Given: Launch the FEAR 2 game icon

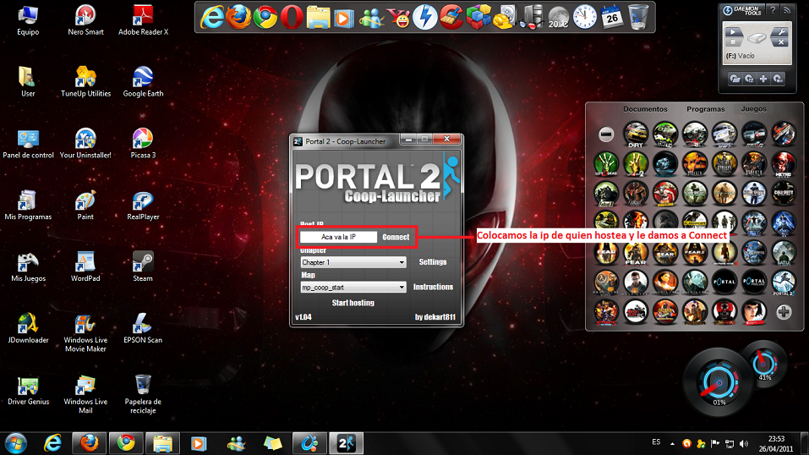Looking at the screenshot, I should 695,253.
